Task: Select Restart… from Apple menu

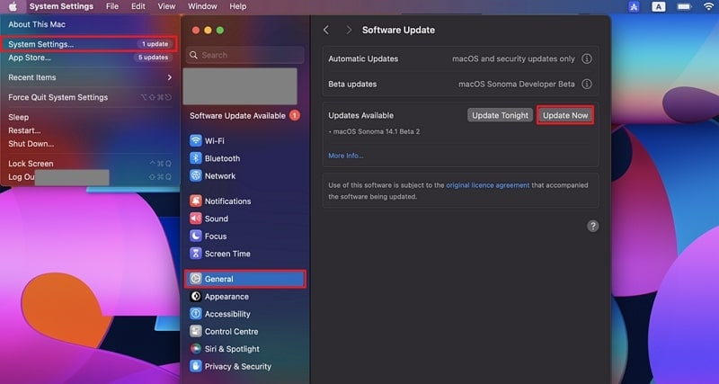Action: click(x=24, y=130)
